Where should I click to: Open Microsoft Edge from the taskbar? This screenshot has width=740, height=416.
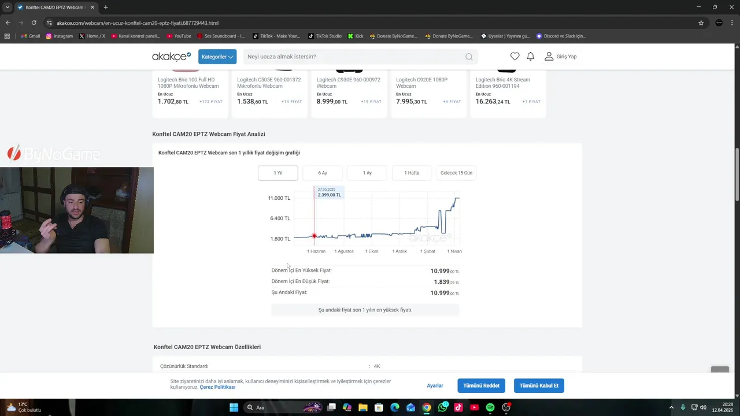click(394, 407)
